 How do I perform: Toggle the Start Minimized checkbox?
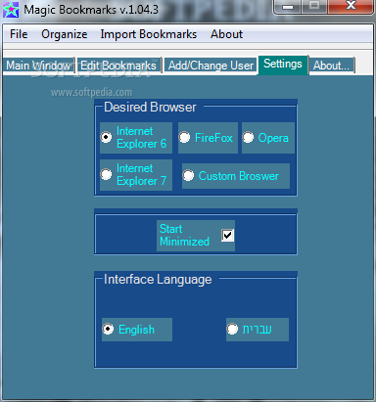[x=227, y=235]
